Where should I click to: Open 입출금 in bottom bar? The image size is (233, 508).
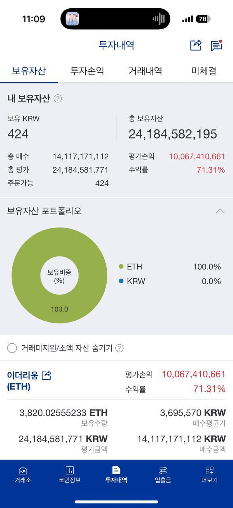point(163,475)
